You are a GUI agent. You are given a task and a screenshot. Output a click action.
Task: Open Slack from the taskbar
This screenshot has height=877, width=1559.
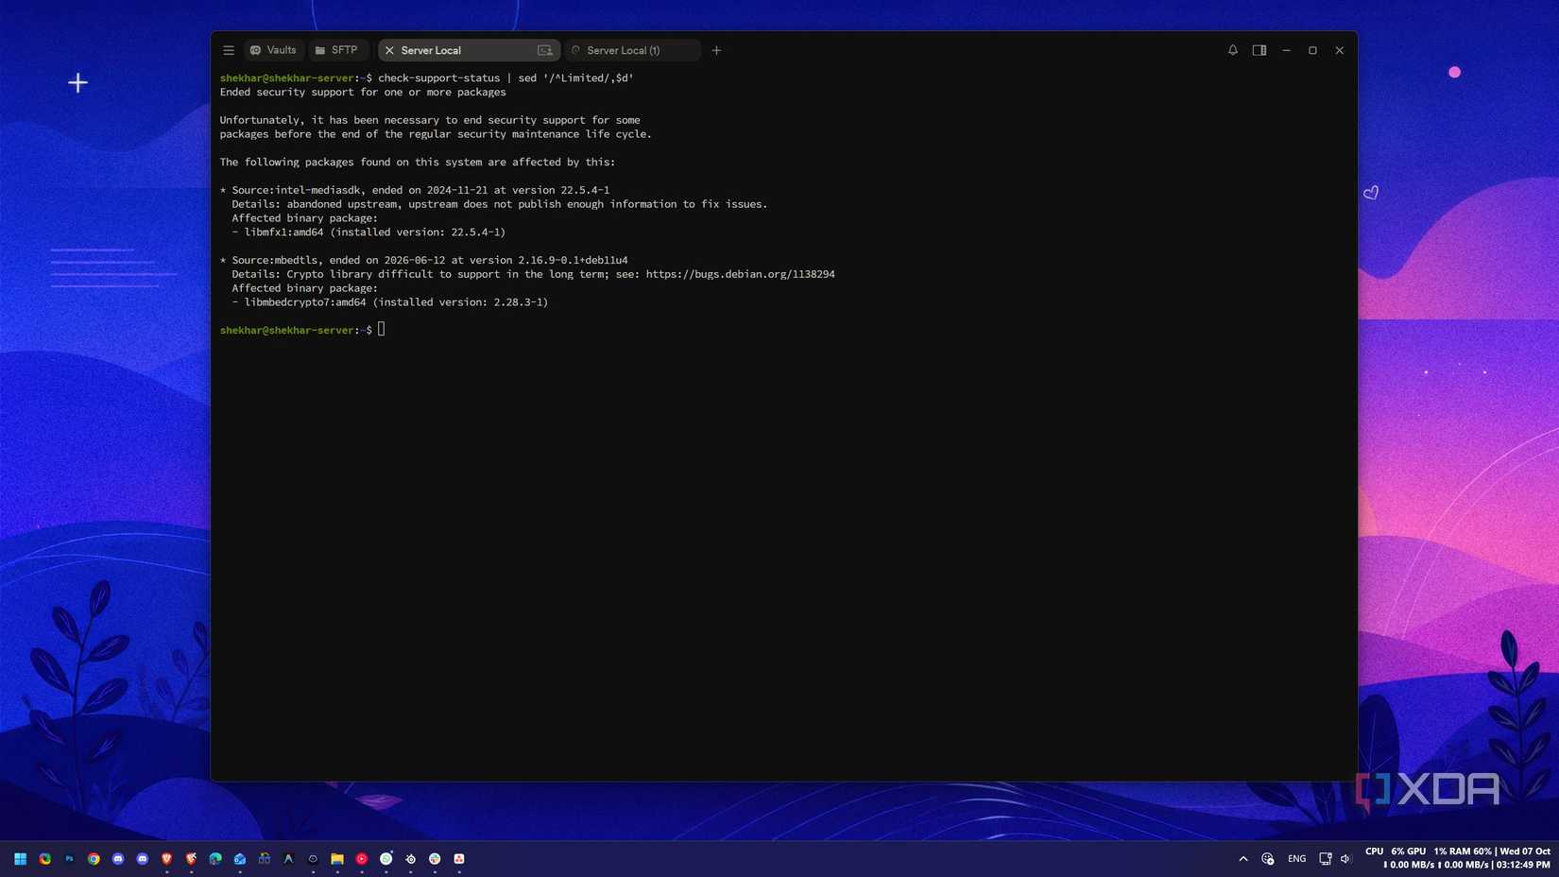tap(435, 859)
